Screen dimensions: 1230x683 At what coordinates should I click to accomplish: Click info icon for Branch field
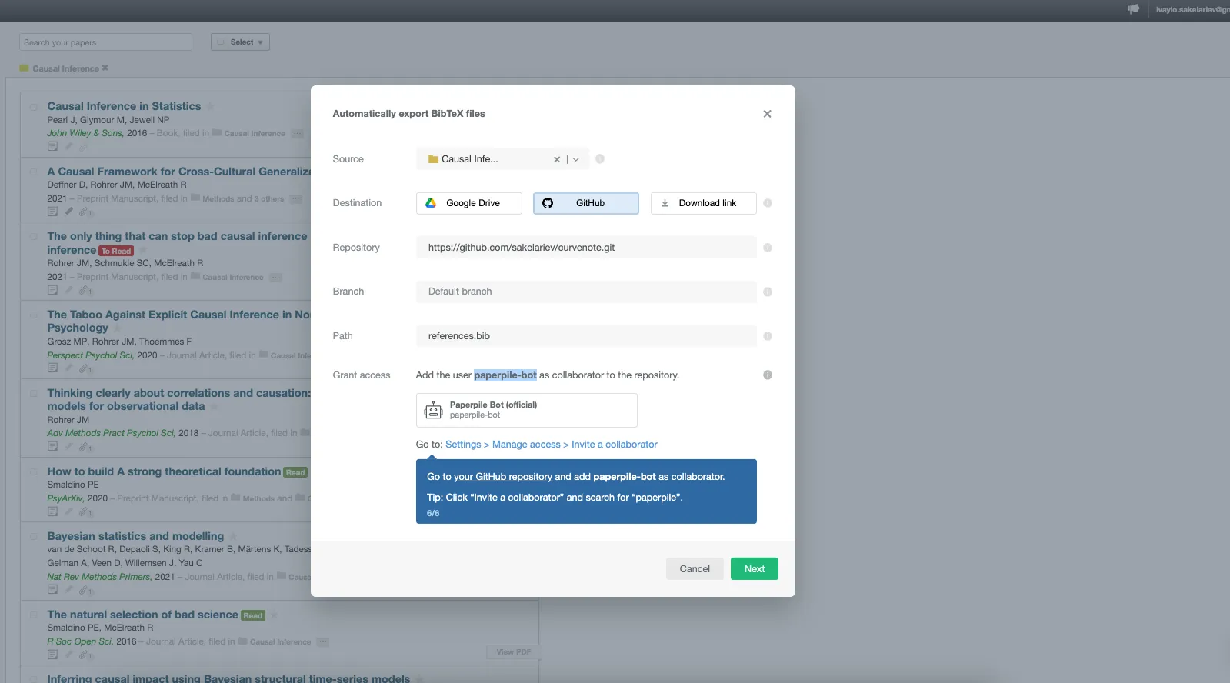(768, 292)
